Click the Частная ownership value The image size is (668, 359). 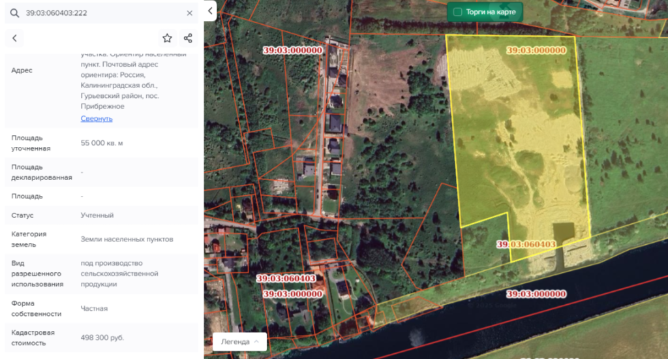coord(94,308)
